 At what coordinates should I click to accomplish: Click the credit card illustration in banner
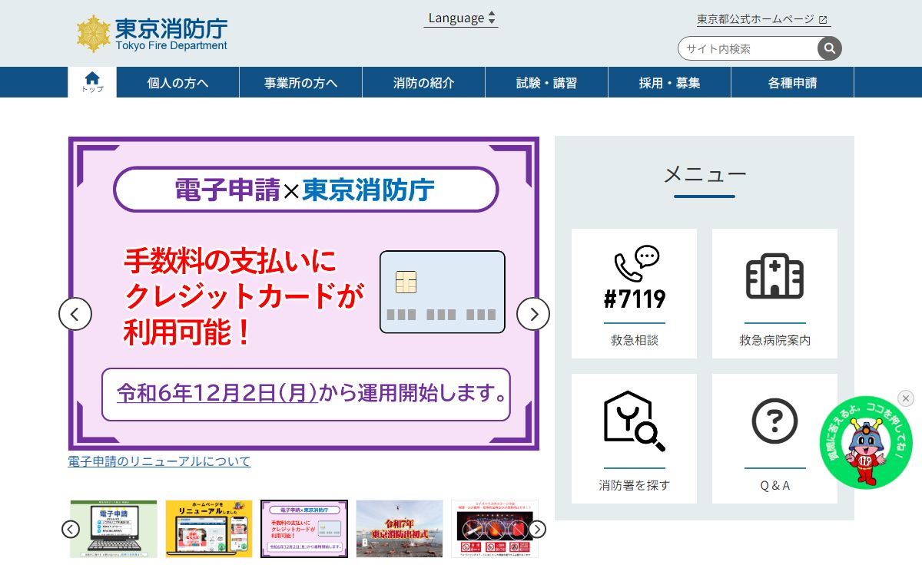coord(443,292)
